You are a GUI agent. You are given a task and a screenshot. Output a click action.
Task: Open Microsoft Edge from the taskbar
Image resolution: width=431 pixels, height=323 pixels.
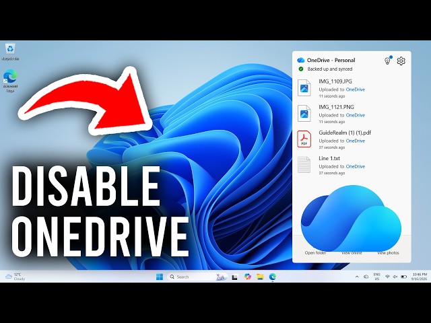coord(272,277)
